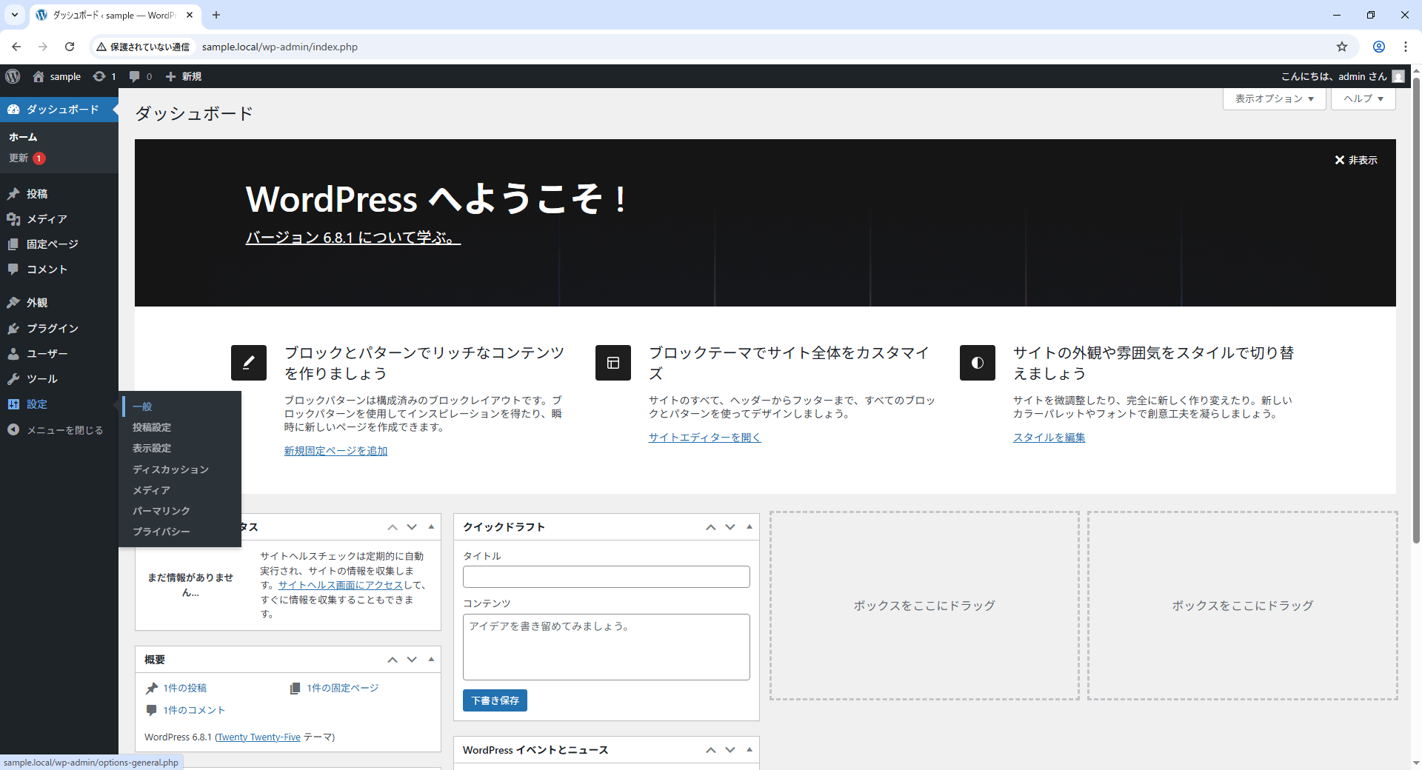Move 概要 box up
Image resolution: width=1422 pixels, height=770 pixels.
(393, 660)
